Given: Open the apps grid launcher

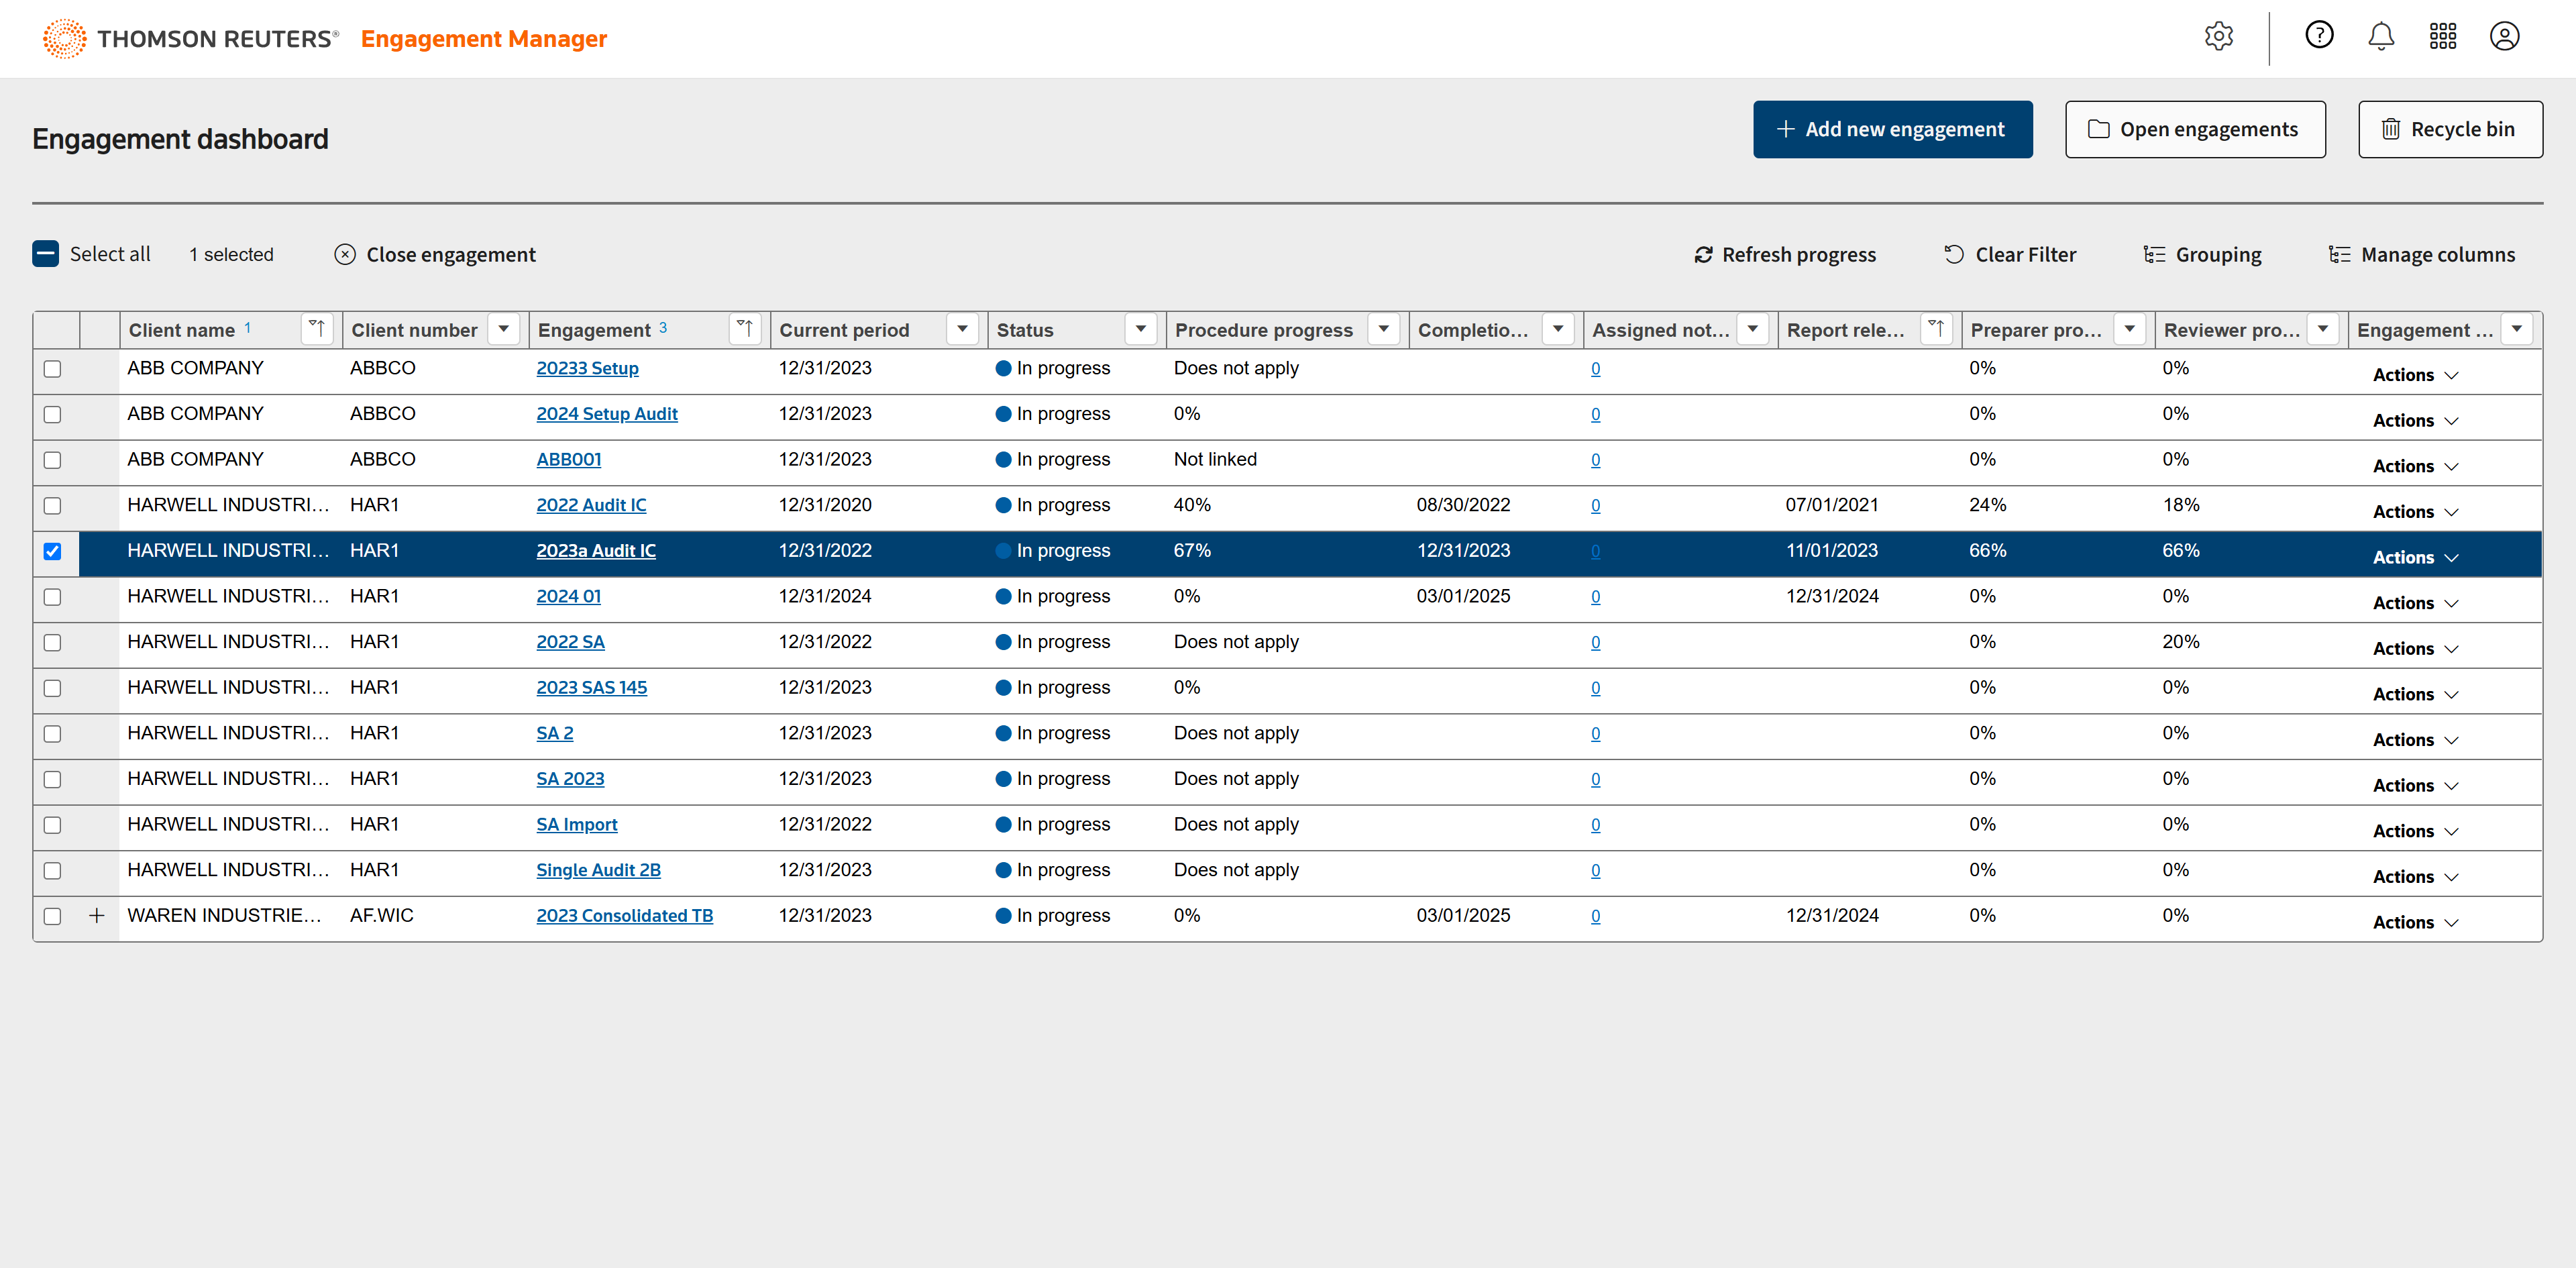Looking at the screenshot, I should click(x=2442, y=37).
